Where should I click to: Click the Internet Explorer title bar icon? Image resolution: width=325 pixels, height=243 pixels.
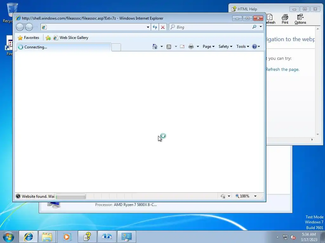tap(18, 18)
